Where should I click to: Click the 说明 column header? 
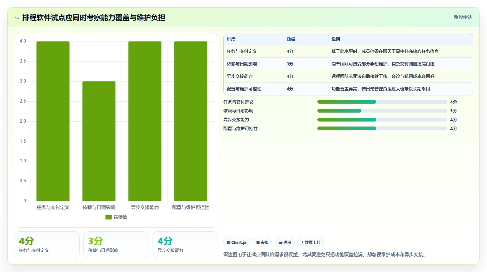tap(336, 39)
